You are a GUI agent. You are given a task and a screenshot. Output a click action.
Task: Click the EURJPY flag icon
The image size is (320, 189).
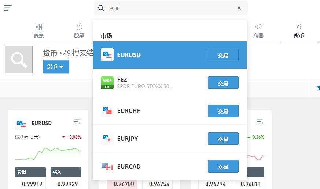coord(107,139)
